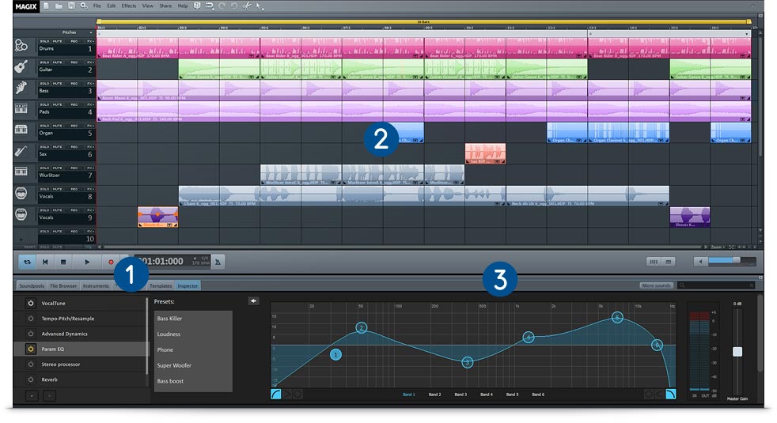The width and height of the screenshot is (777, 423).
Task: Open the Effects menu
Action: click(x=129, y=6)
